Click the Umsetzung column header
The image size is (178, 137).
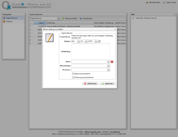coord(109,23)
